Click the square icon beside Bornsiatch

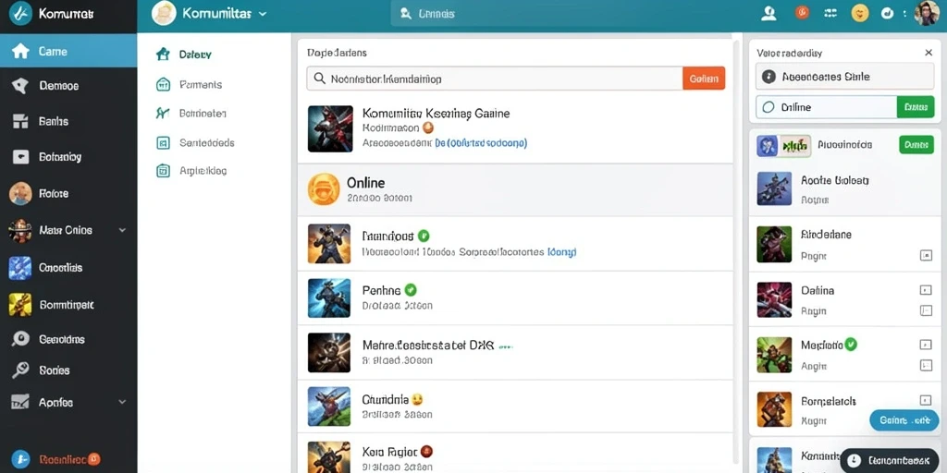coord(925,400)
